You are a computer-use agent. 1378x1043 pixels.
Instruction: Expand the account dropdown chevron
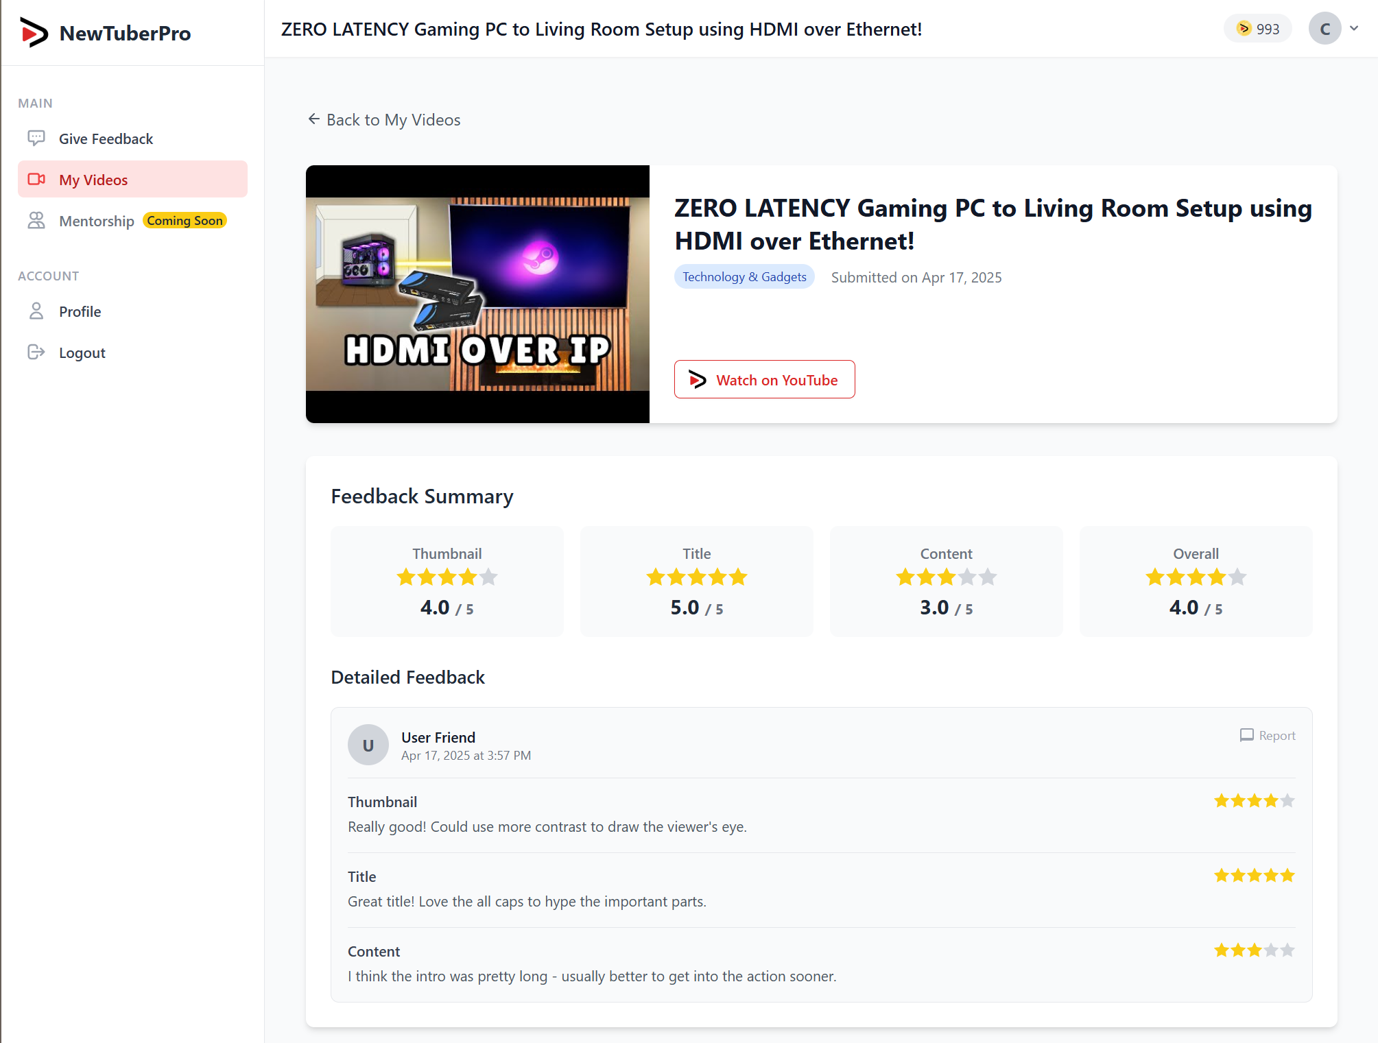(1353, 29)
